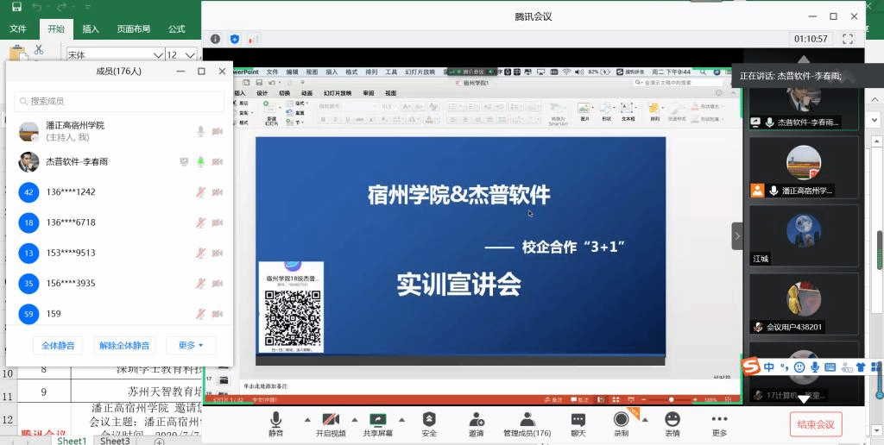Toggle fullscreen next to the meeting timer
Viewport: 884px width, 445px height.
tap(848, 39)
